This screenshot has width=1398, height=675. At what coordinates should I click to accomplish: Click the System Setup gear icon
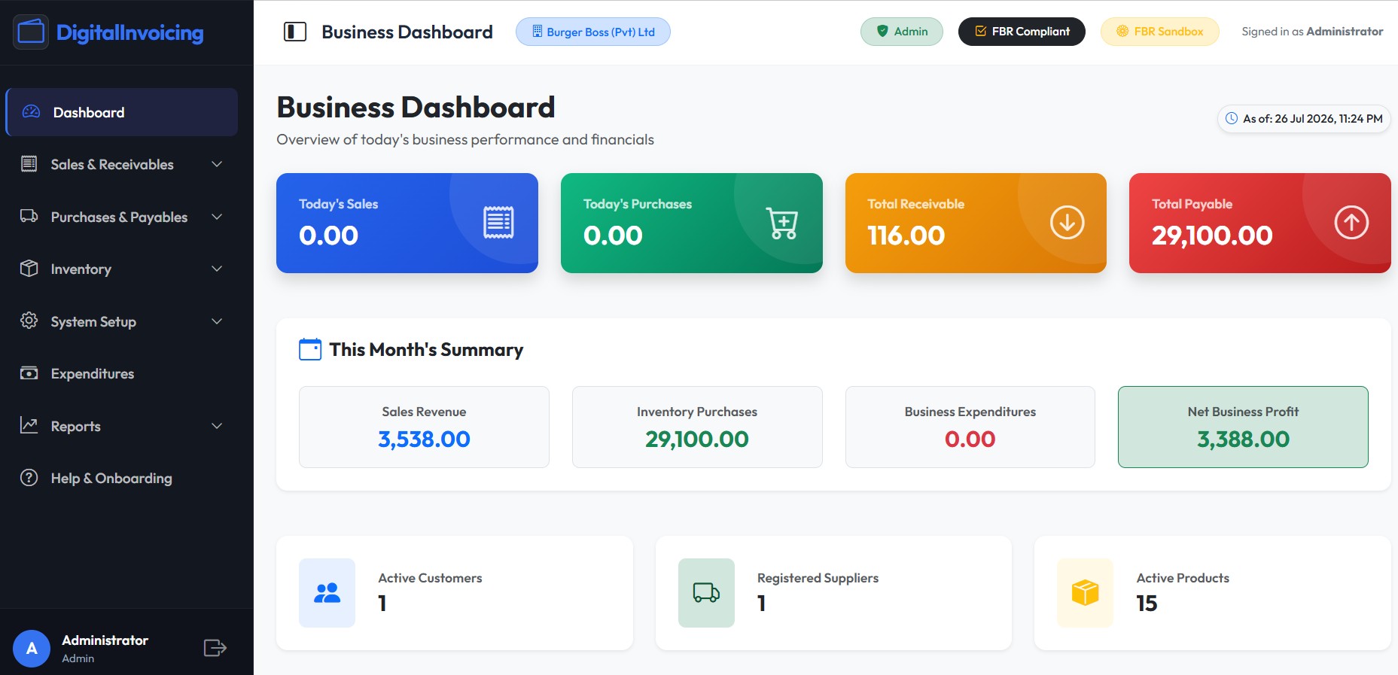click(29, 321)
